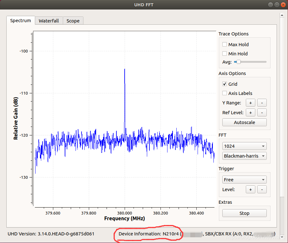
Task: Click the -100 dB axis label
Action: (24, 51)
